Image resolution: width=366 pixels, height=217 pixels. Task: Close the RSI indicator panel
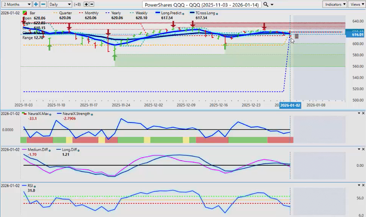pyautogui.click(x=363, y=185)
